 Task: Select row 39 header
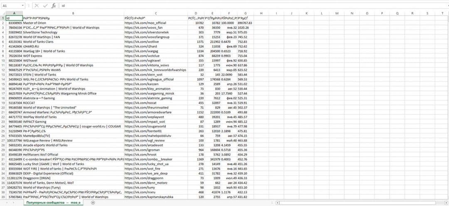pos(3,197)
